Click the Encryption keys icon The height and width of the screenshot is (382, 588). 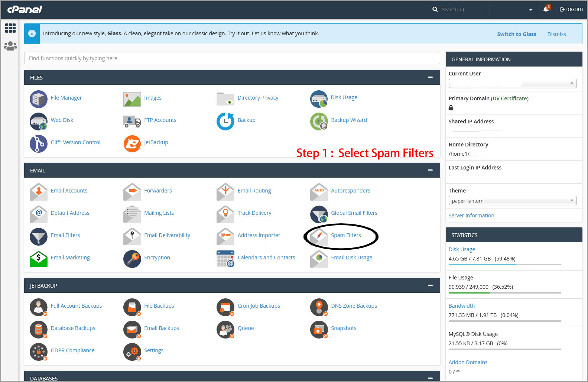coord(132,259)
